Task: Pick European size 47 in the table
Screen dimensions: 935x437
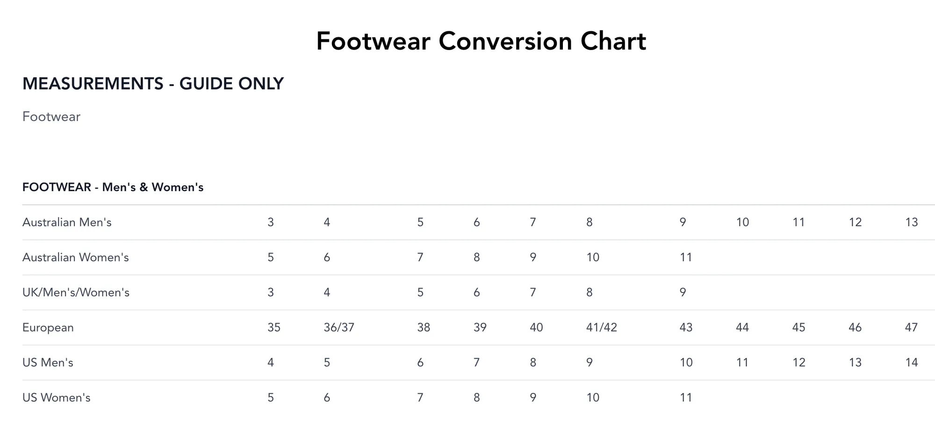Action: tap(911, 328)
